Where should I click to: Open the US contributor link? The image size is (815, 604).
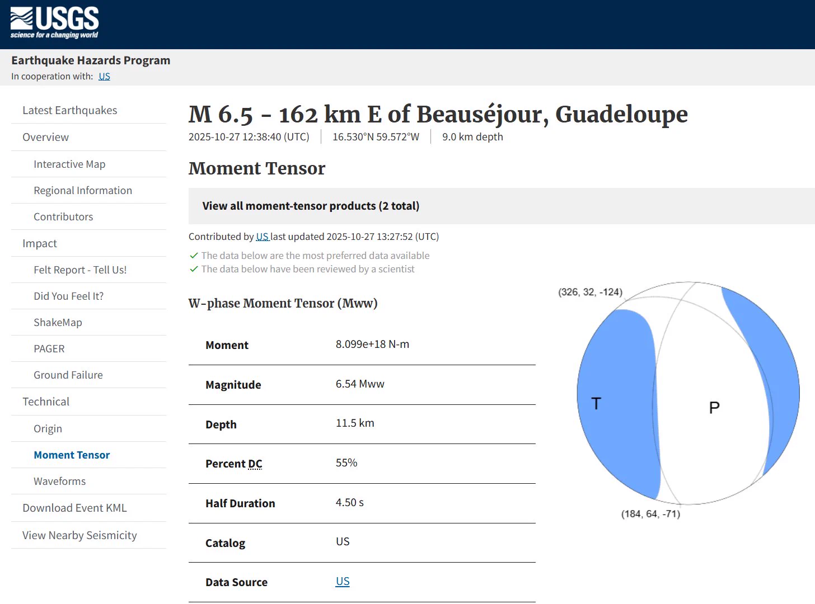coord(263,237)
